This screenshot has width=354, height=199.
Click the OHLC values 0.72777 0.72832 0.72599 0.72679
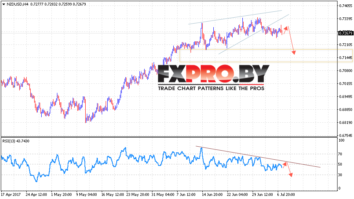[x=58, y=4]
